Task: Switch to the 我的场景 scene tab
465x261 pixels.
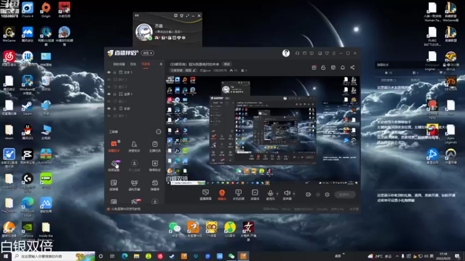Action: (119, 64)
